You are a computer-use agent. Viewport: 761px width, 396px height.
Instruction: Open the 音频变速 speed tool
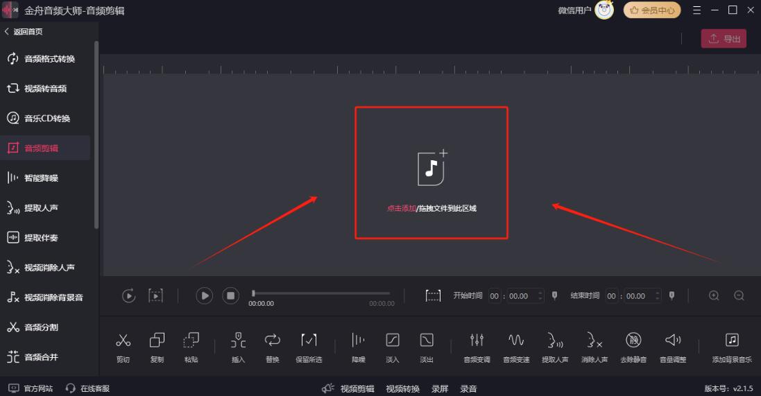[x=516, y=347]
